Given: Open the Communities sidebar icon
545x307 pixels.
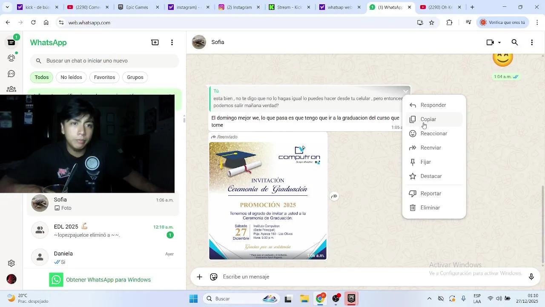Looking at the screenshot, I should 11,89.
